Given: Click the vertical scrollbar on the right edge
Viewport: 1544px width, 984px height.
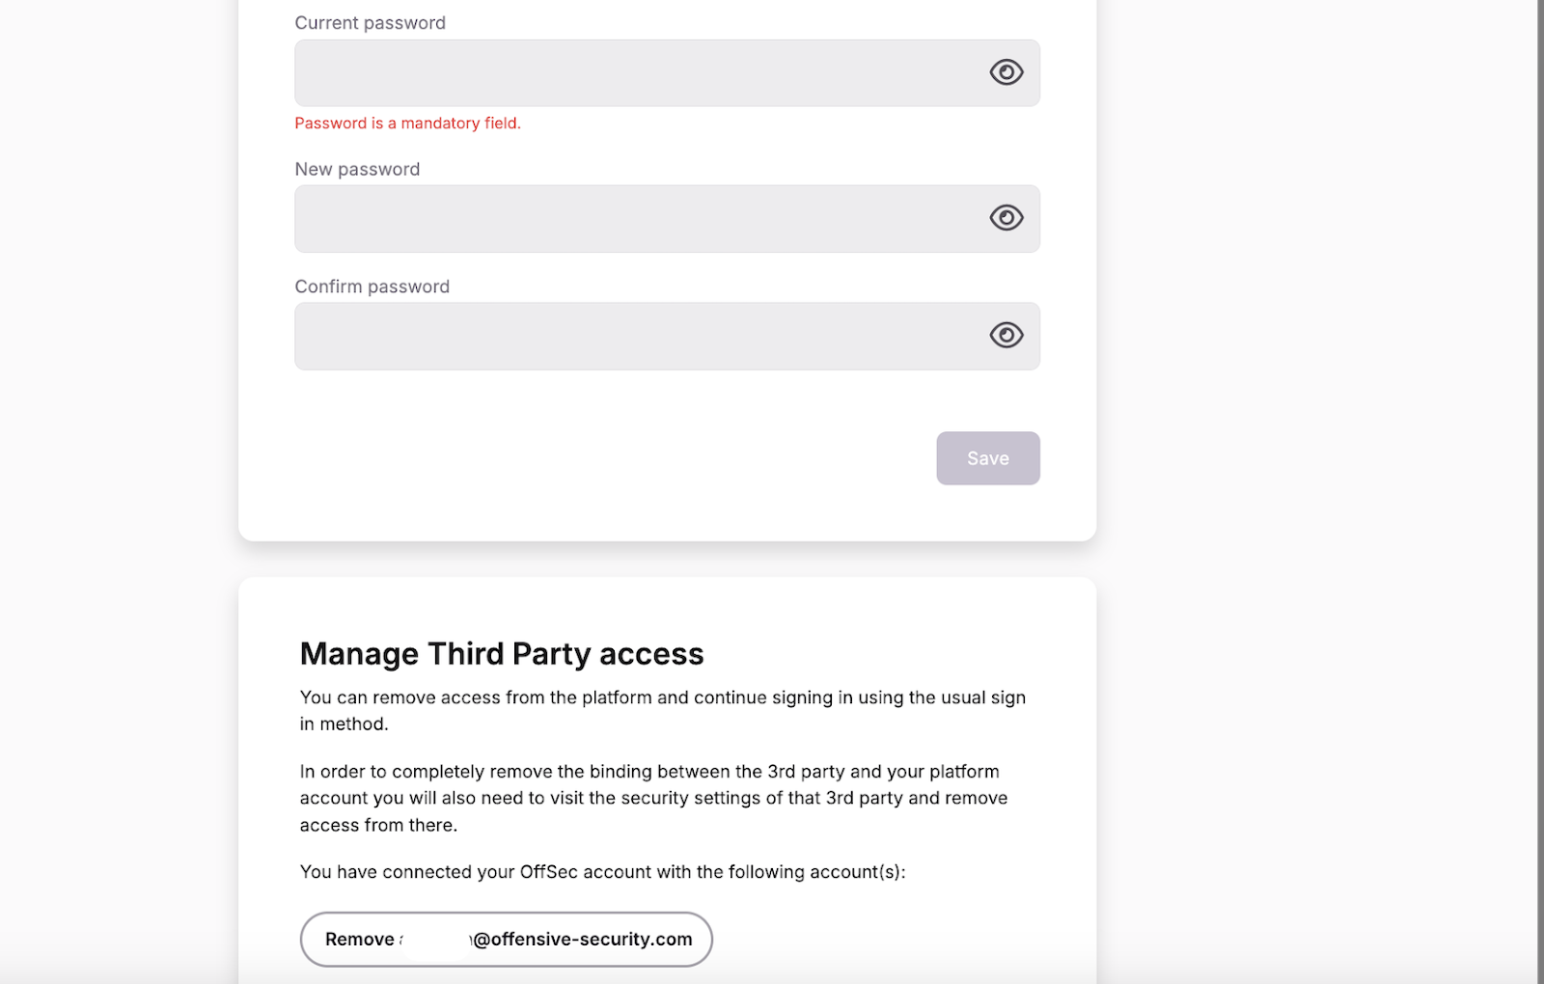Looking at the screenshot, I should click(x=1540, y=492).
